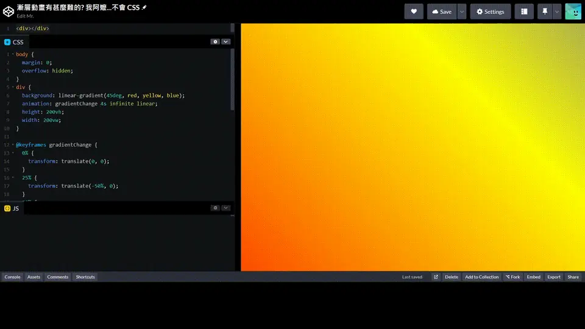Click the 'overflow: hidden;' code line
The image size is (585, 329).
(48, 71)
